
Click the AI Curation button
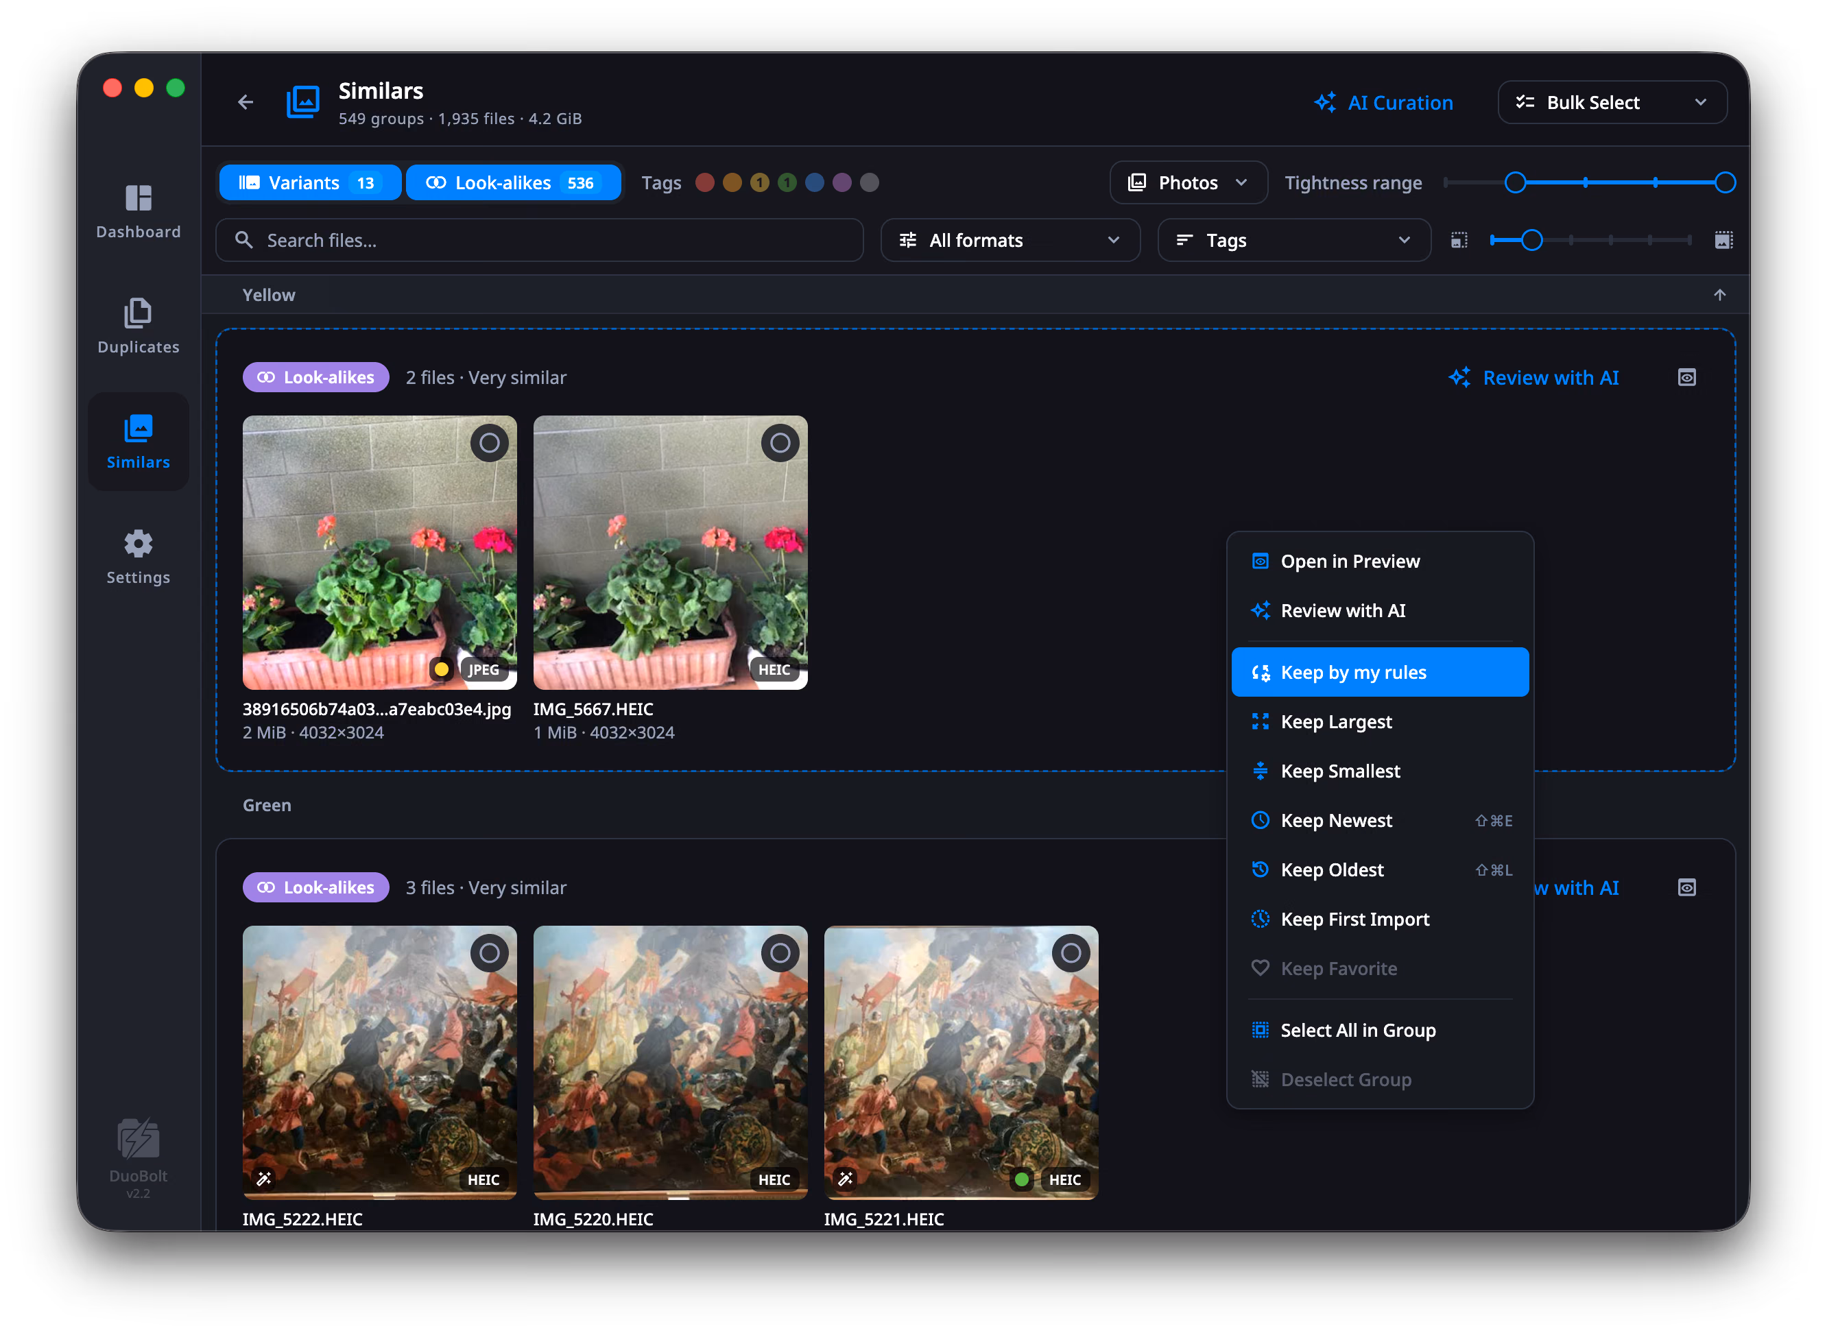[1383, 102]
